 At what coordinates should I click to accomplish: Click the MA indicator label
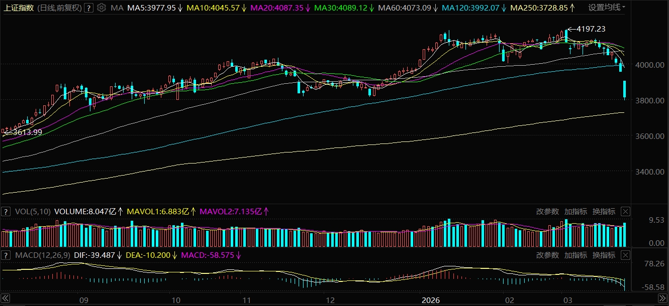(x=117, y=8)
